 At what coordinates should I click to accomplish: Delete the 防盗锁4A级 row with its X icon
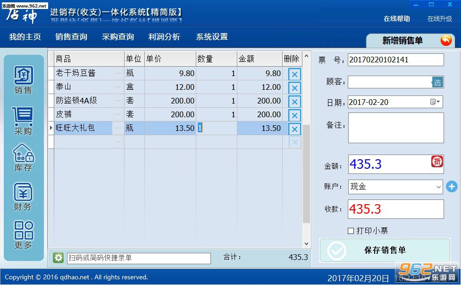pos(294,102)
